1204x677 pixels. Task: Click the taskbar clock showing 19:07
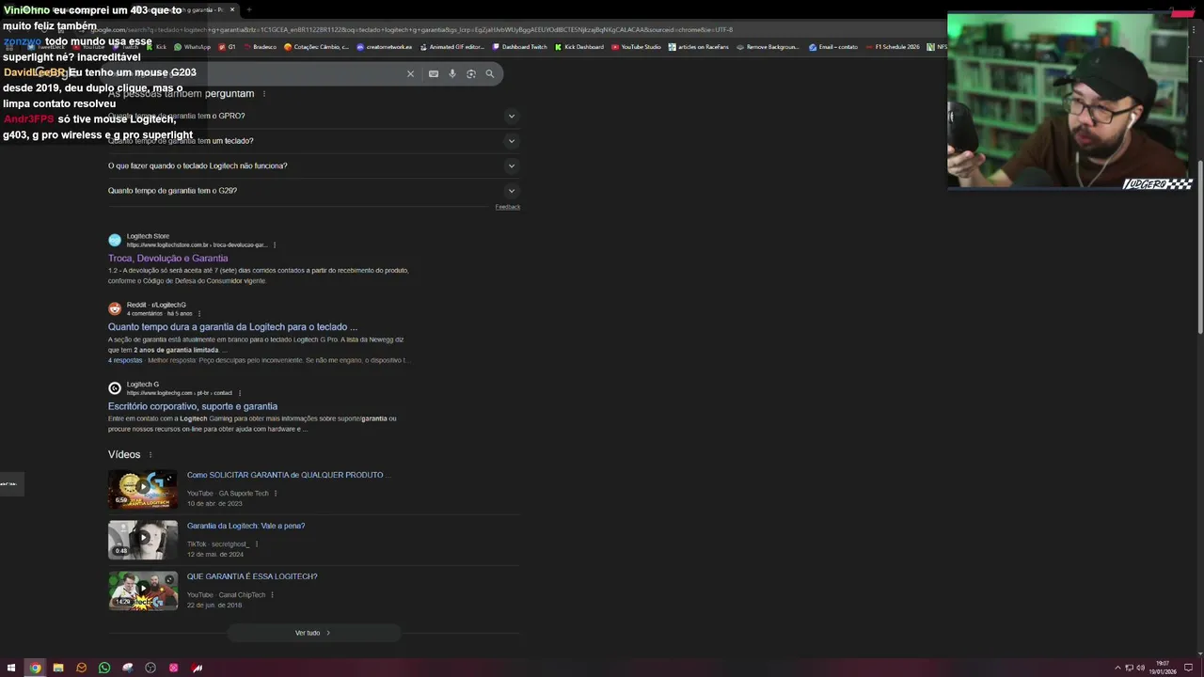coord(1163,668)
